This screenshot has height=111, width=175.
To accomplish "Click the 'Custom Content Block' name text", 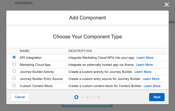I will [x=36, y=86].
